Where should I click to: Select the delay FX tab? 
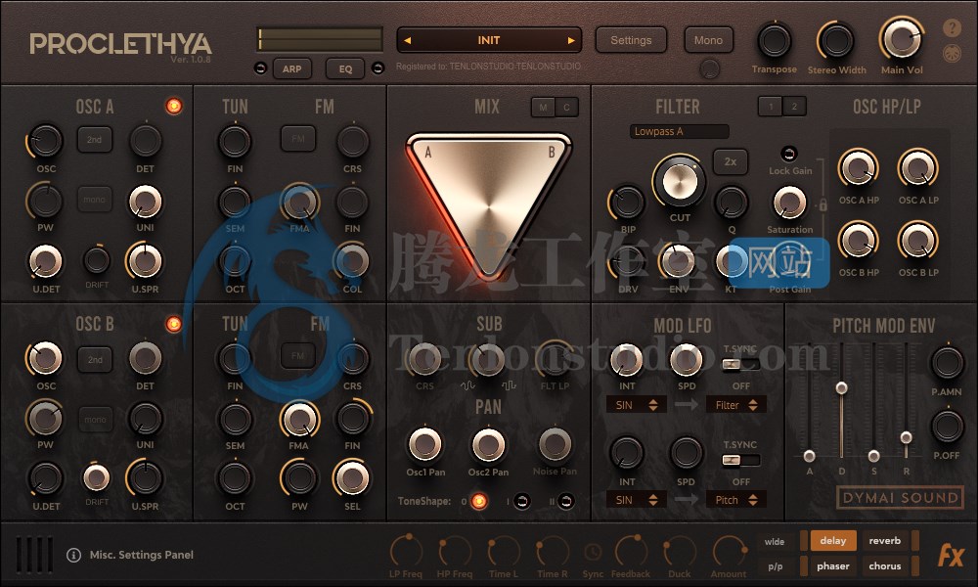(832, 541)
